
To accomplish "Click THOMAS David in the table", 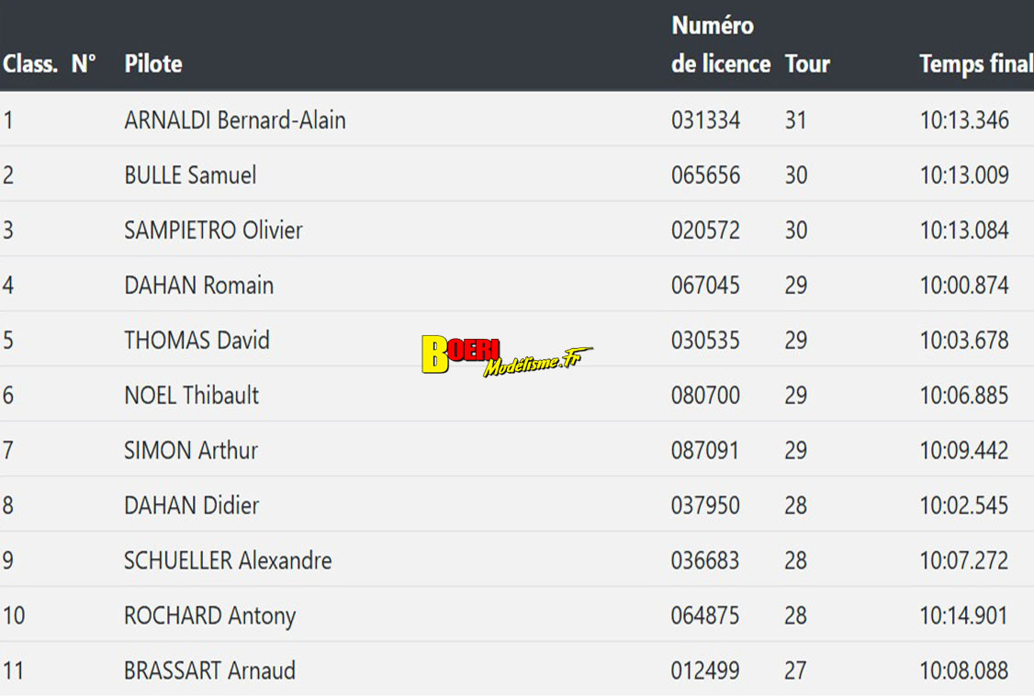I will (197, 341).
